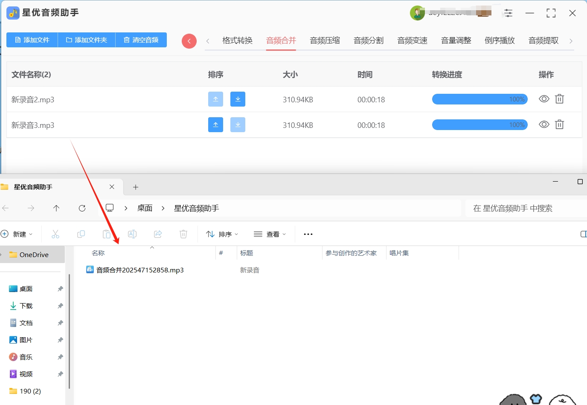The image size is (587, 405).
Task: Close the 星优音频助手 Explorer tab
Action: 112,187
